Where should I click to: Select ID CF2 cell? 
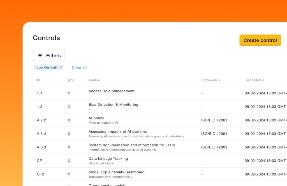click(x=40, y=174)
